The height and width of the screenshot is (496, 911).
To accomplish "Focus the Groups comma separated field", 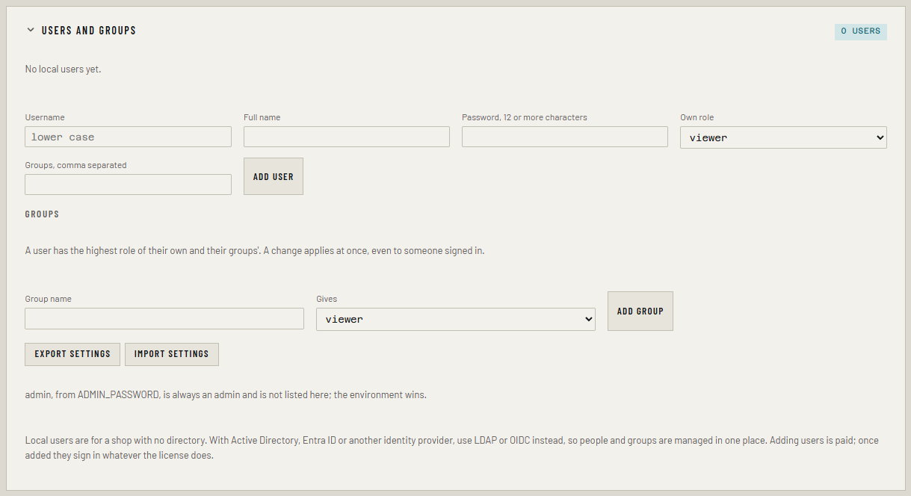I will (x=129, y=185).
